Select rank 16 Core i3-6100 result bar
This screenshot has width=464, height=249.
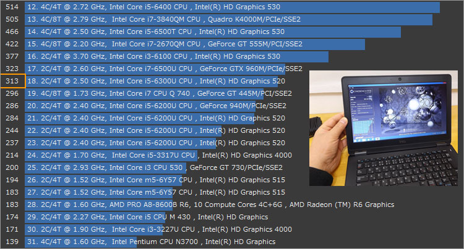coord(156,56)
